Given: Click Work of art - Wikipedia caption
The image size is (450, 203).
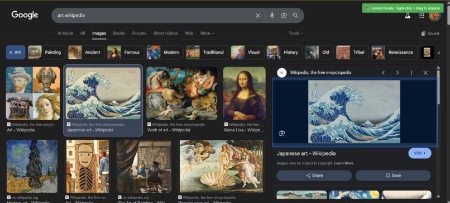Looking at the screenshot, I should click(169, 130).
